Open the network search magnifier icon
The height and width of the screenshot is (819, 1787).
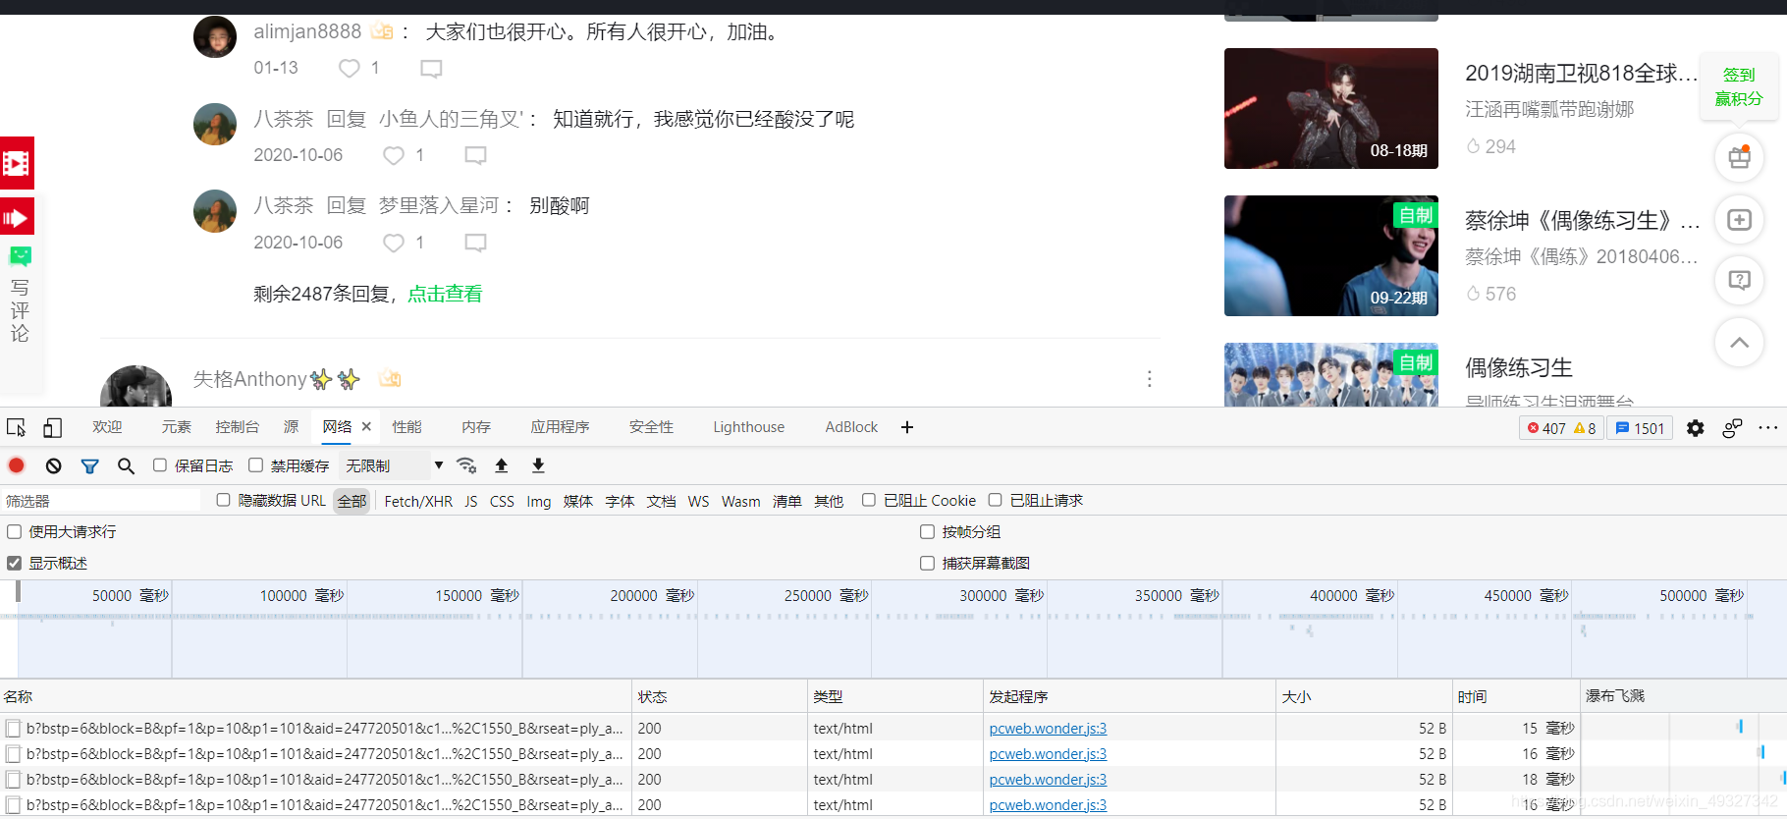tap(126, 465)
